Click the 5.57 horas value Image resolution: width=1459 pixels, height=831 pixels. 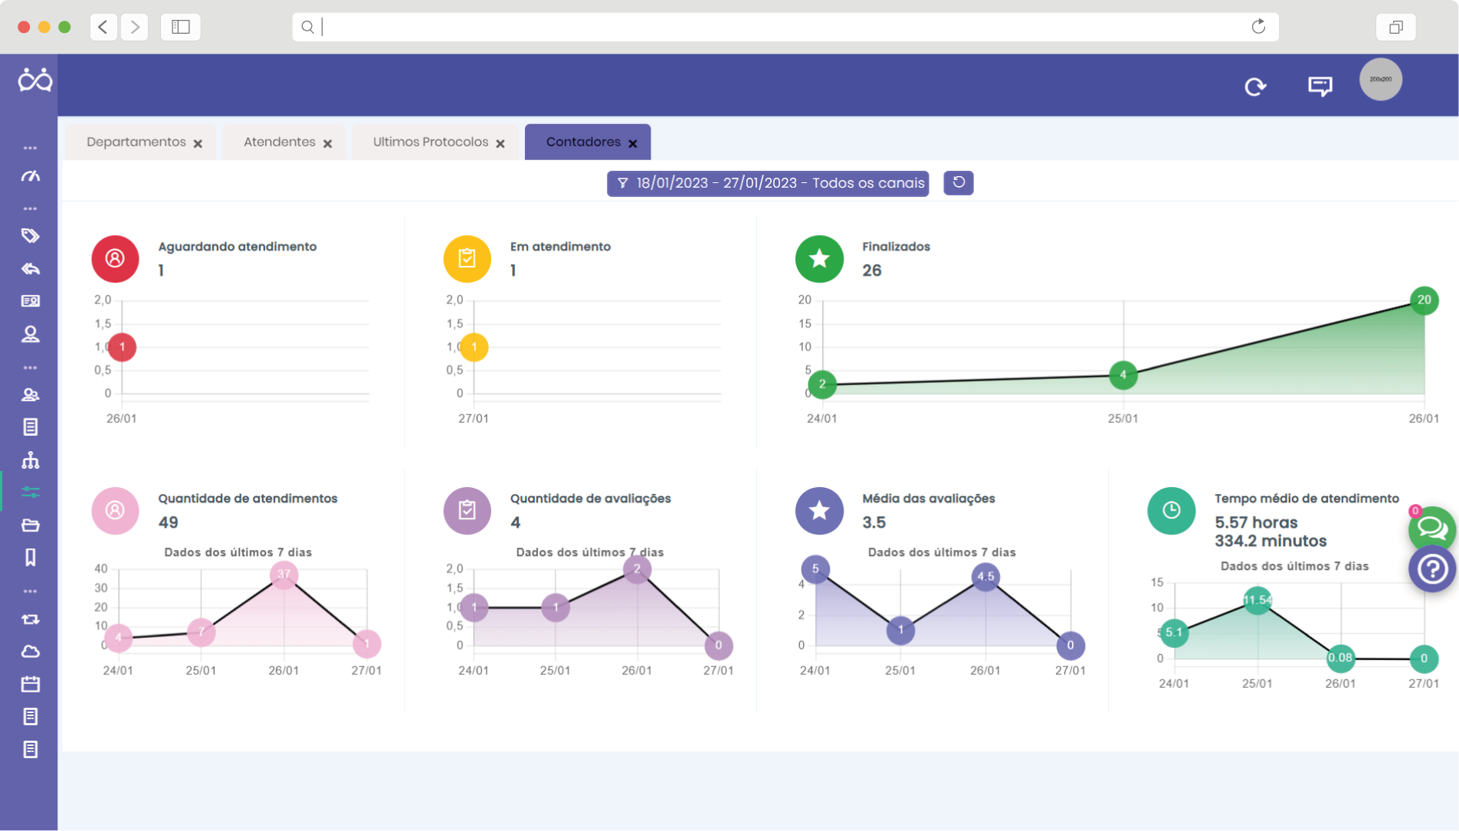(x=1256, y=522)
